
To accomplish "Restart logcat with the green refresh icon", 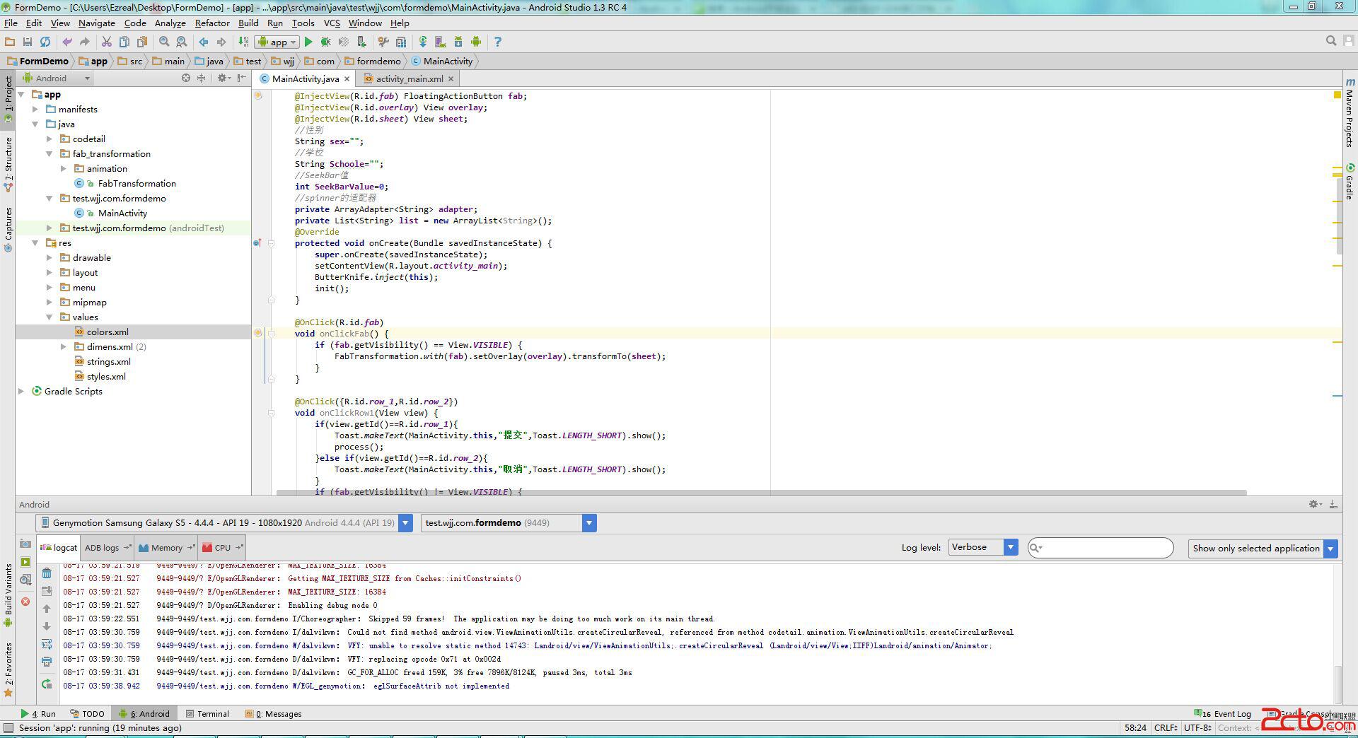I will [47, 684].
